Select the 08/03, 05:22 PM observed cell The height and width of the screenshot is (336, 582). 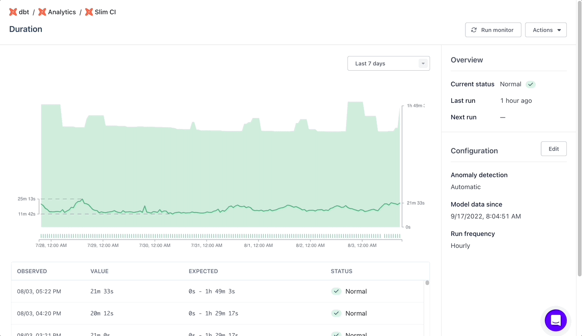pyautogui.click(x=39, y=291)
